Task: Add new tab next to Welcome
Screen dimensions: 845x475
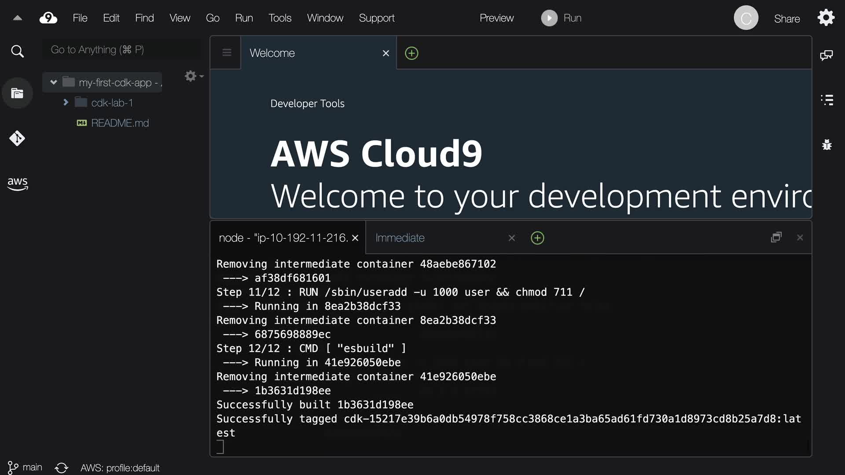Action: (411, 53)
